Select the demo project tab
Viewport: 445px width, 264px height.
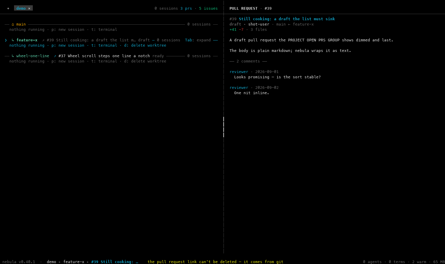(21, 8)
